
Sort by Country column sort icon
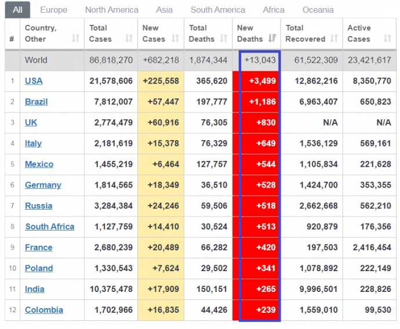click(x=75, y=39)
